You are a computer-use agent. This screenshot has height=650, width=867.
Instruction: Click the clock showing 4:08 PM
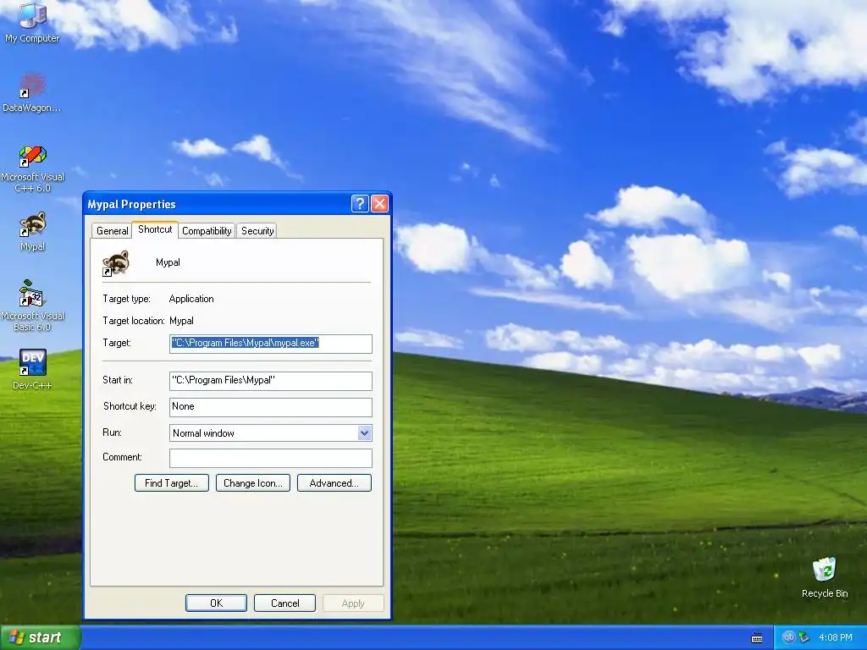click(836, 638)
